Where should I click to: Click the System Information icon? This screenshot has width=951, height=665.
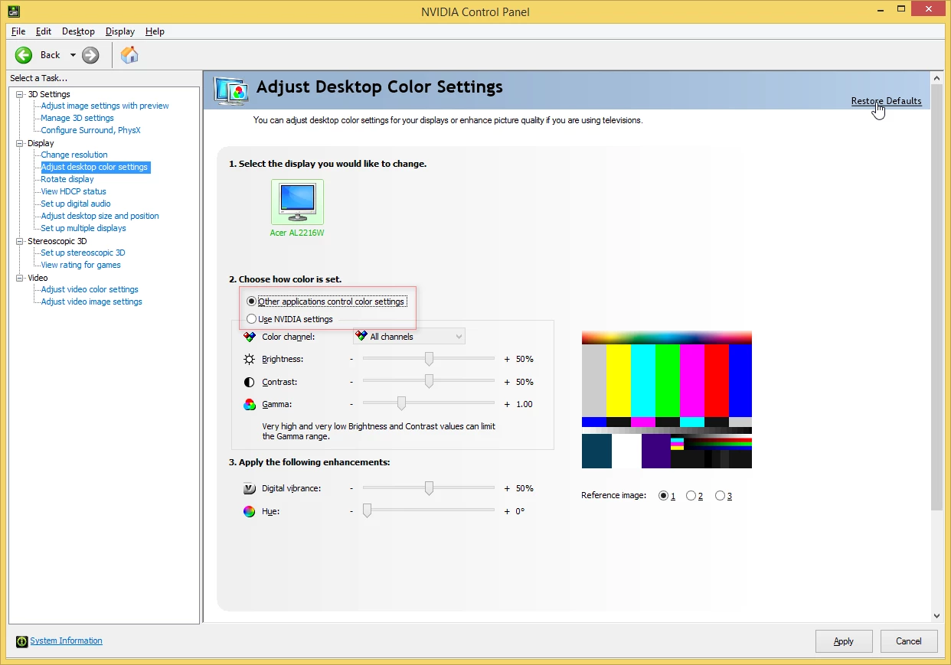click(x=22, y=641)
